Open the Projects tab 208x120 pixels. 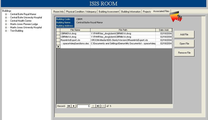[x=147, y=12]
